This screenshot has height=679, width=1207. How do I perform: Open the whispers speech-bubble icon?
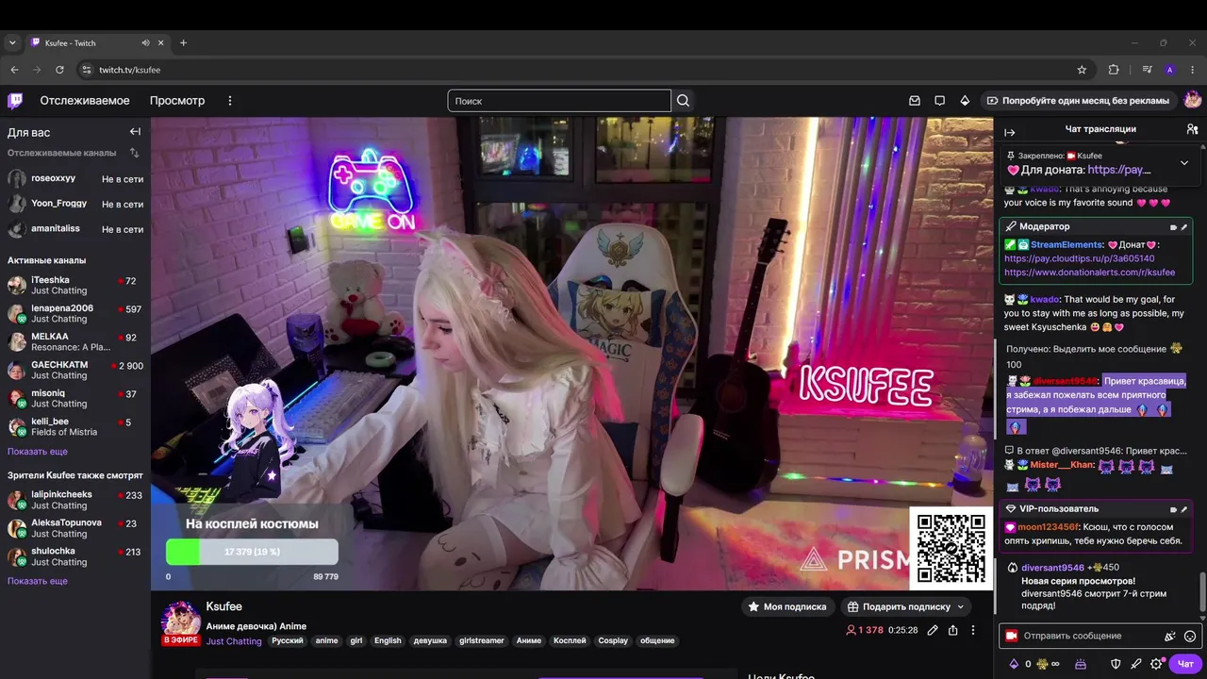tap(939, 101)
